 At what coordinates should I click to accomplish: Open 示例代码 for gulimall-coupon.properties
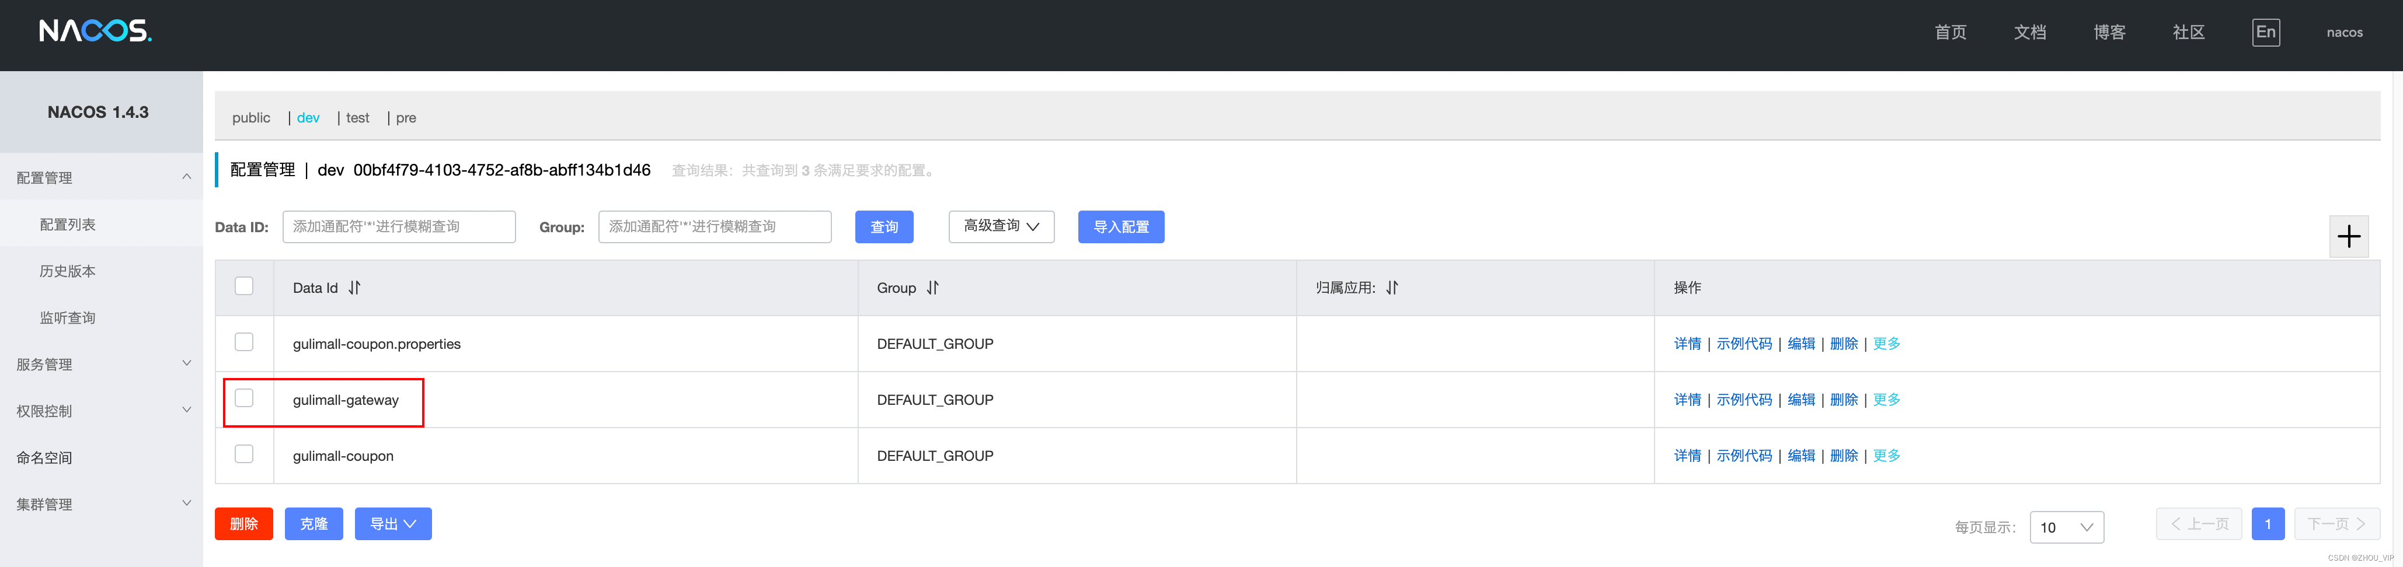click(1743, 343)
